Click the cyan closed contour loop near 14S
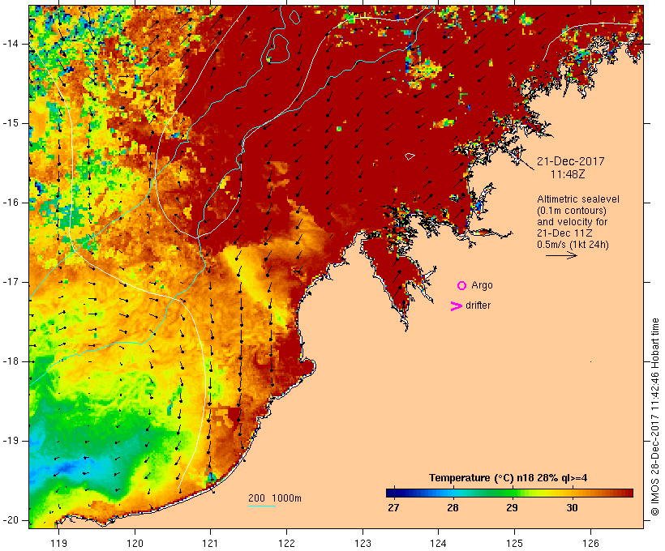Image resolution: width=665 pixels, height=551 pixels. [278, 49]
